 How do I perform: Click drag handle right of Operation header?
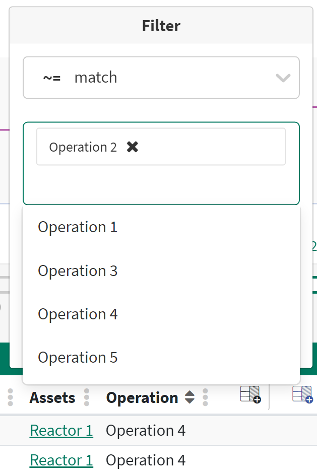coord(205,397)
